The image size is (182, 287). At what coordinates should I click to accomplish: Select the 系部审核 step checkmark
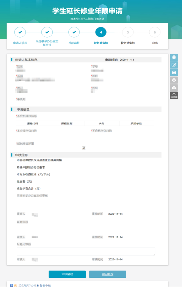74,32
